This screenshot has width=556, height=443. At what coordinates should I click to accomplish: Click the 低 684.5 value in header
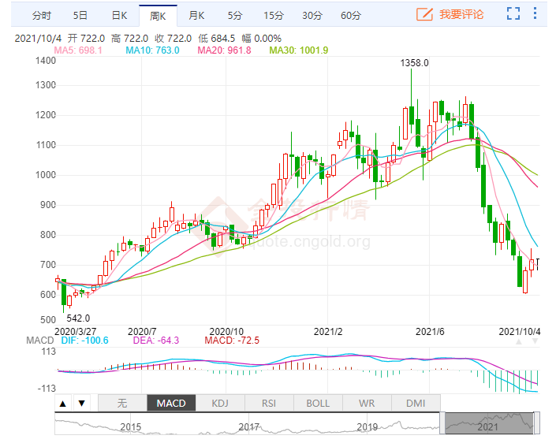click(x=216, y=39)
